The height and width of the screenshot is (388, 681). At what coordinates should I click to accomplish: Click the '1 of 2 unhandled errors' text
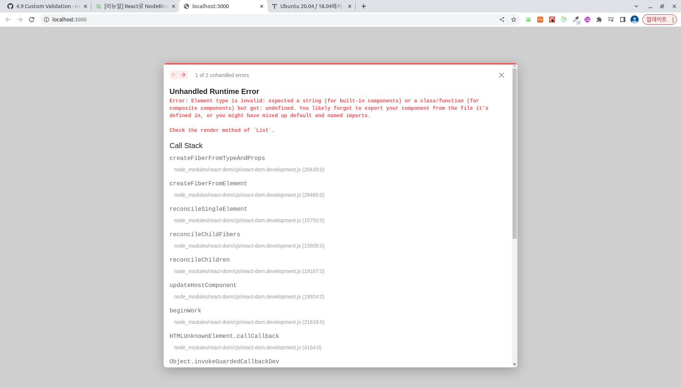[222, 75]
